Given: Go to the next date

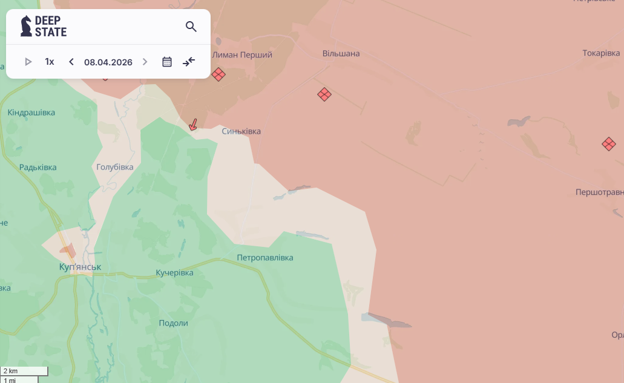Looking at the screenshot, I should 145,62.
